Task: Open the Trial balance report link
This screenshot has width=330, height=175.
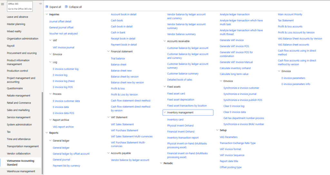Action: tap(118, 59)
